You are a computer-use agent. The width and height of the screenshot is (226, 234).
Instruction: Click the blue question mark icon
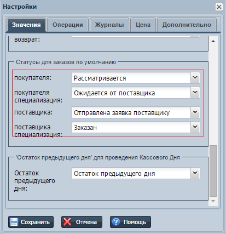click(116, 222)
